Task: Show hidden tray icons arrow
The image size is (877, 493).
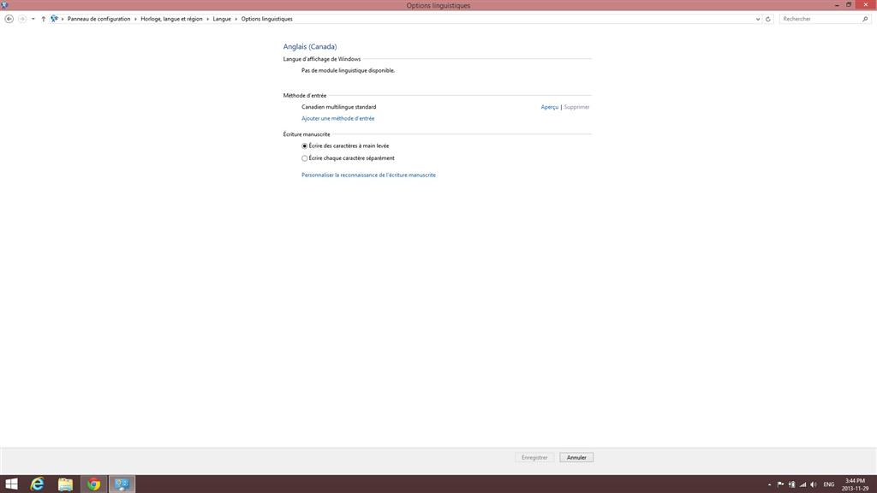Action: pyautogui.click(x=770, y=484)
